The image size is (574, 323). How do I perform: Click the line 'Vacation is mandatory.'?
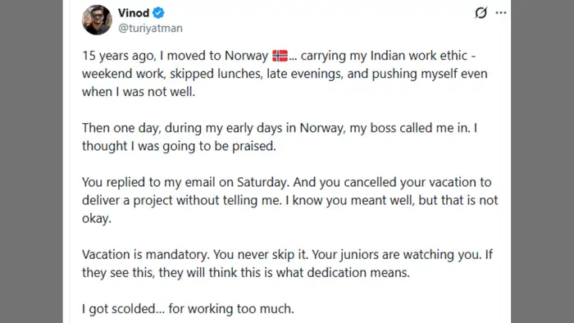coord(287,254)
